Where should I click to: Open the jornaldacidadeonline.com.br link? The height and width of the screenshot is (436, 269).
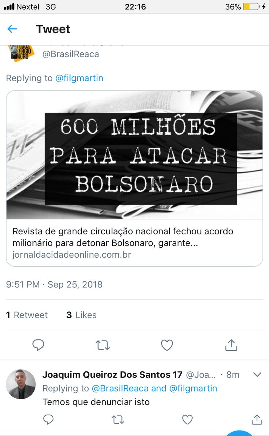pos(72,255)
